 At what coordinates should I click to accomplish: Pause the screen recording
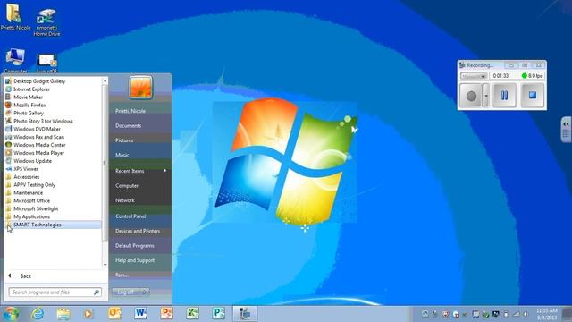(x=504, y=96)
